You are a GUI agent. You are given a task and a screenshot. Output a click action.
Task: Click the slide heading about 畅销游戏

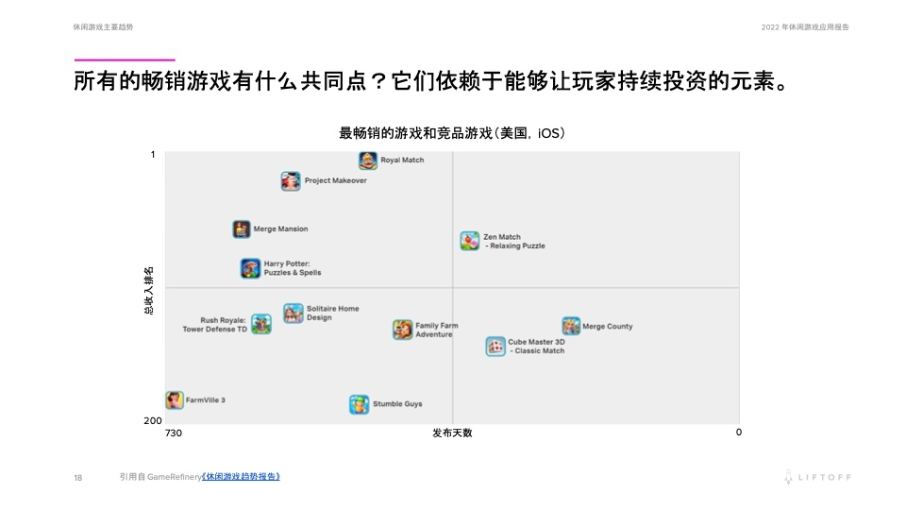point(431,81)
